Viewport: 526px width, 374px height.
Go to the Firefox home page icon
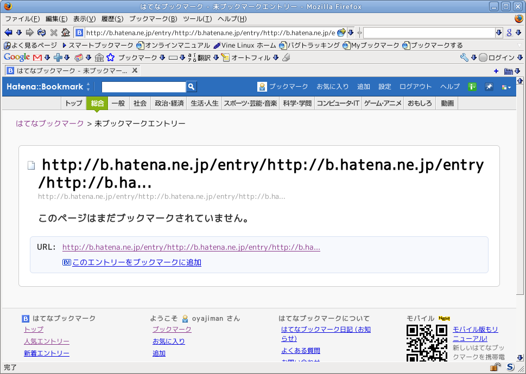click(x=66, y=33)
